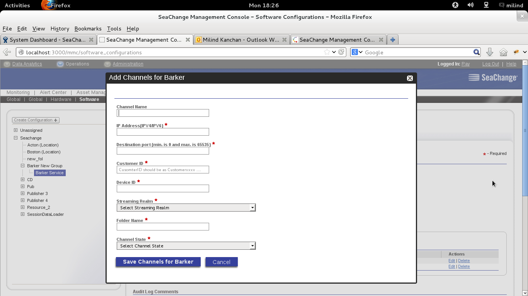Open the Hardware sub-tab
The width and height of the screenshot is (528, 296).
tap(61, 99)
